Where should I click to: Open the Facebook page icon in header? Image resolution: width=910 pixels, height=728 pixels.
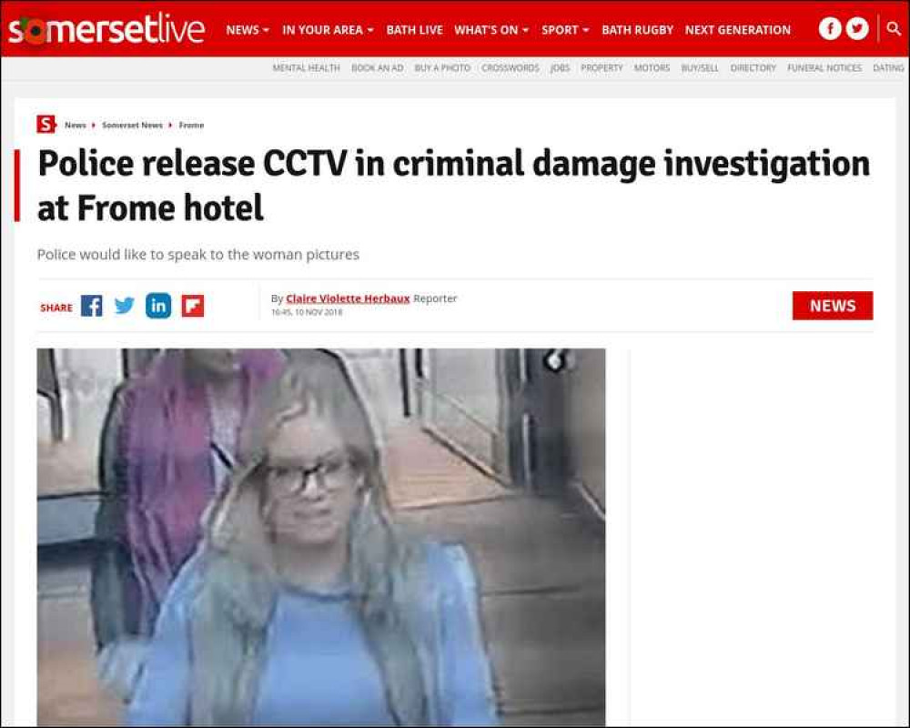tap(830, 28)
